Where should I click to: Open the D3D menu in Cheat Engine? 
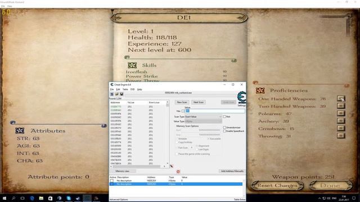coord(133,89)
